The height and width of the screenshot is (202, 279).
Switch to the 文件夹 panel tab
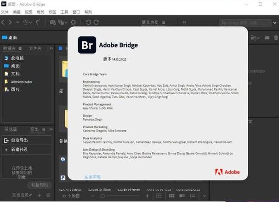click(x=35, y=48)
